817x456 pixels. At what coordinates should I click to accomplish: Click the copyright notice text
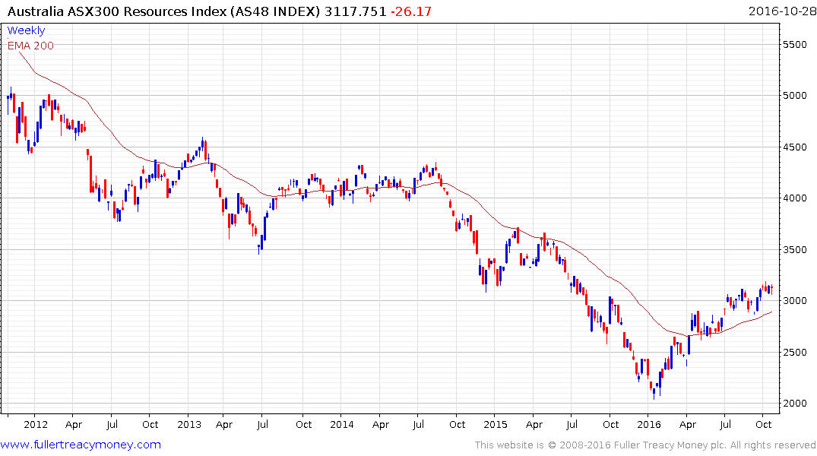tap(645, 445)
